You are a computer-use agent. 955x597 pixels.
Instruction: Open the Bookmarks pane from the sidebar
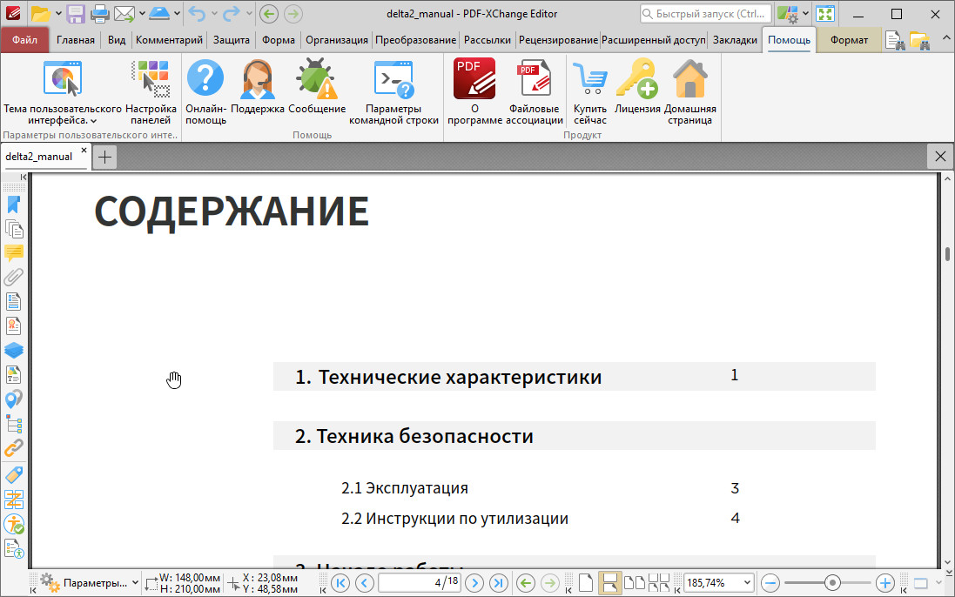[14, 205]
